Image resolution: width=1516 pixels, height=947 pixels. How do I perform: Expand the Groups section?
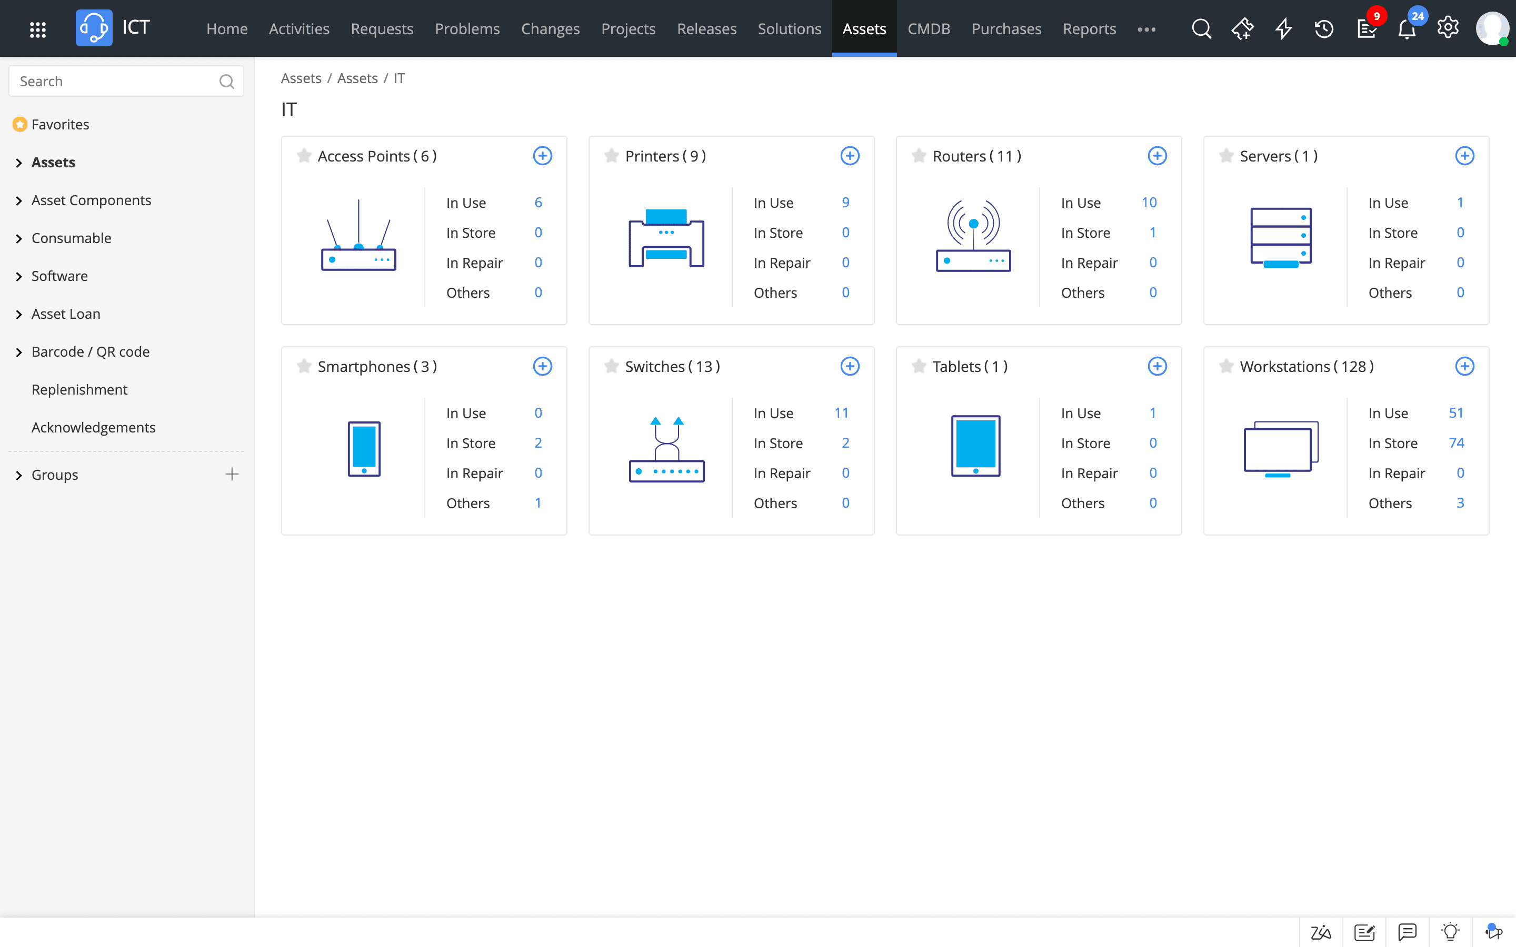coord(19,475)
